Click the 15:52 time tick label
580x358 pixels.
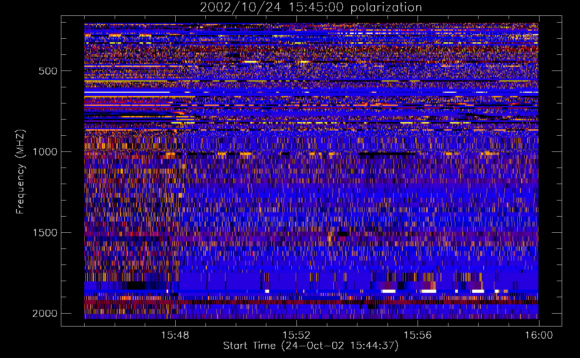[296, 335]
